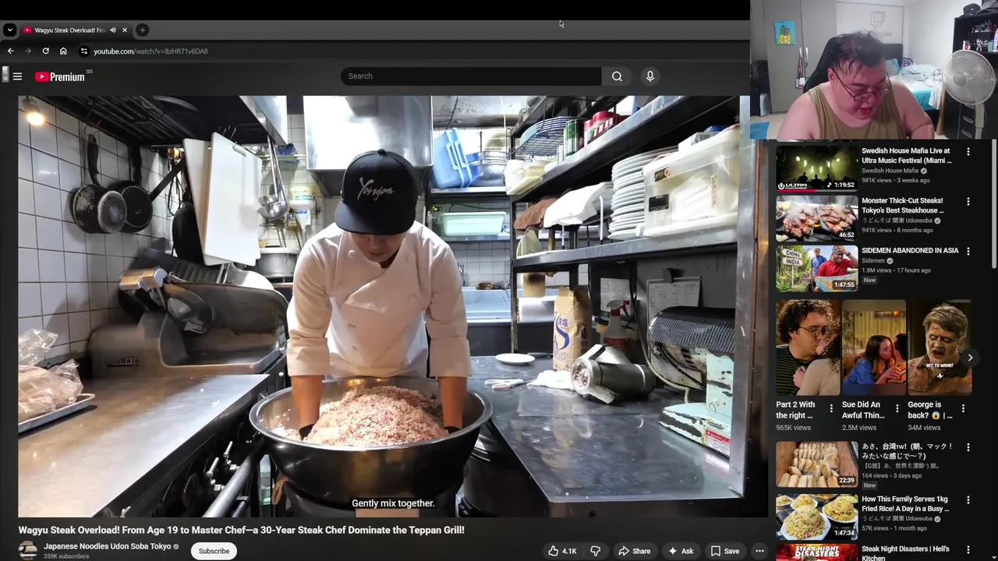
Task: Play the 'Sue Did An Awful Thing' short
Action: 874,348
